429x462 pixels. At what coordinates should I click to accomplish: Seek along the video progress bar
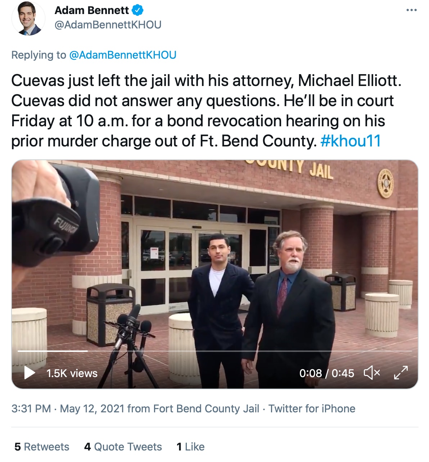[x=214, y=351]
